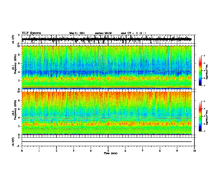Screen dimensions: 219x169
Task: Click the "-3" label on ch.1 colorbar
Action: [204, 56]
